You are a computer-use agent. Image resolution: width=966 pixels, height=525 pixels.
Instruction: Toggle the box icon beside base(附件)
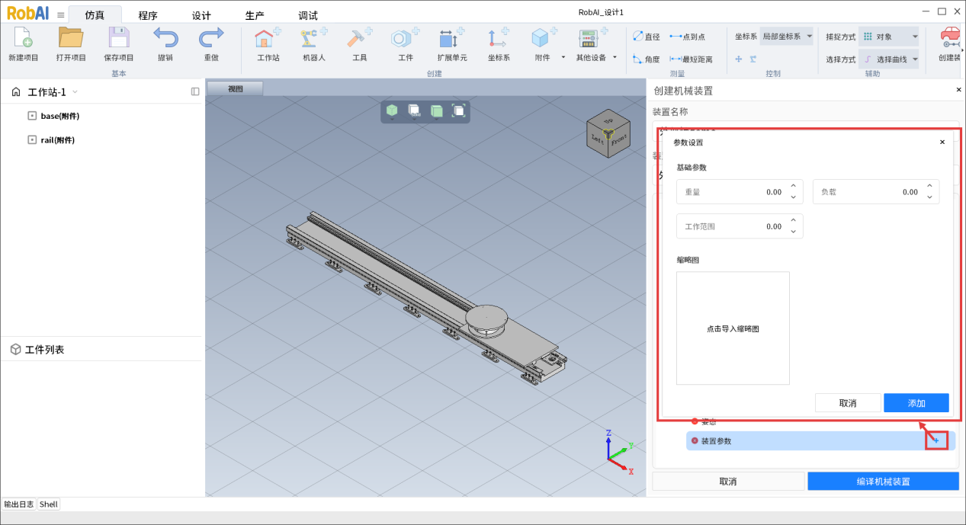(x=32, y=116)
